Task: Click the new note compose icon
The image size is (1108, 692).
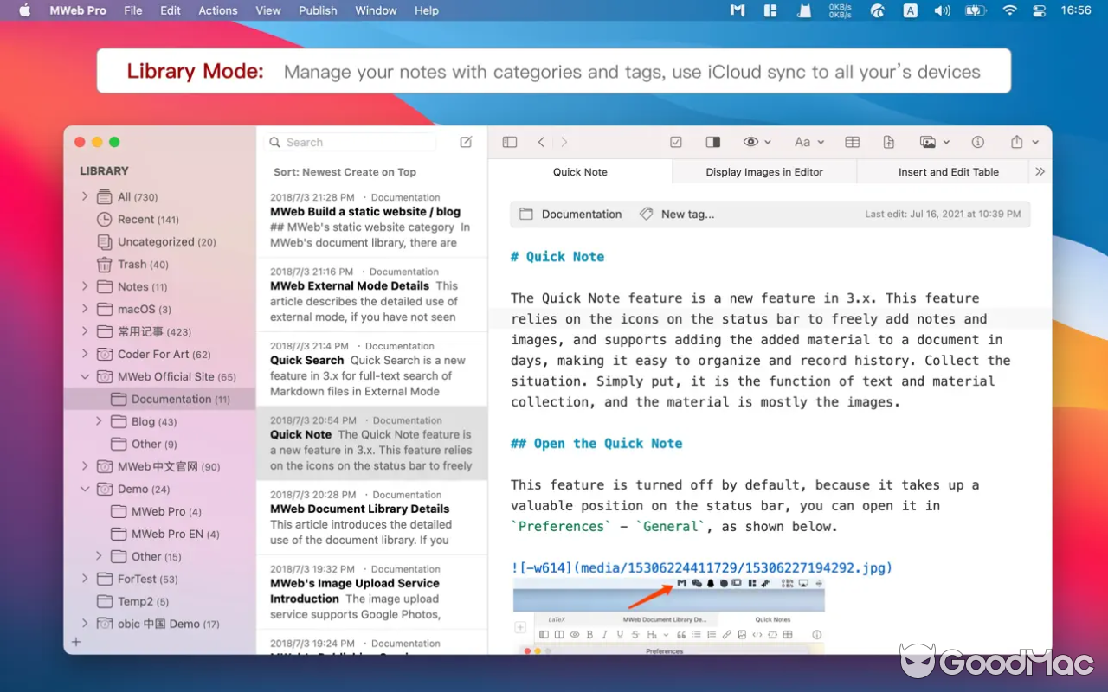Action: pos(465,141)
